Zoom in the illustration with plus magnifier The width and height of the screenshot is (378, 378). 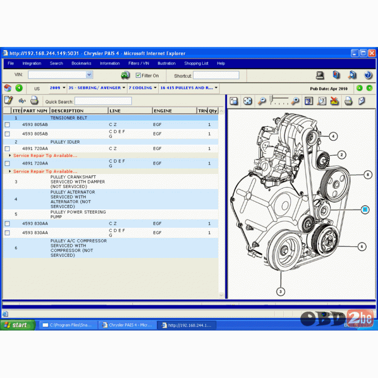[295, 101]
